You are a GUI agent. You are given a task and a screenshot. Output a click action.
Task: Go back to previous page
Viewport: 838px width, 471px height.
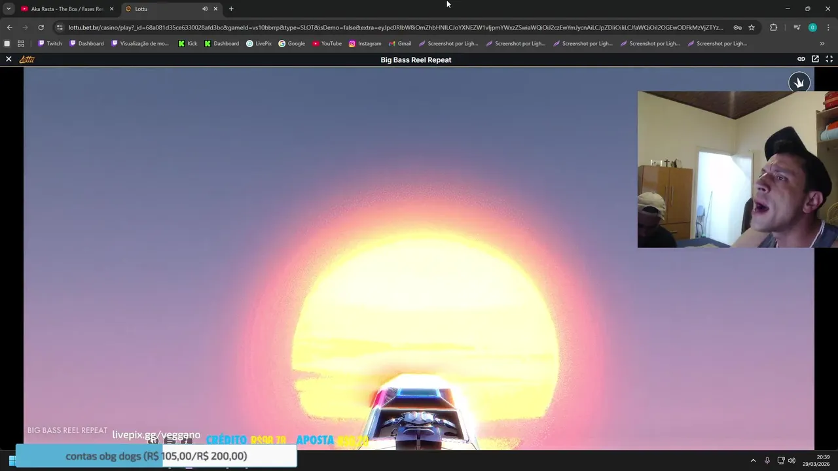[x=9, y=27]
